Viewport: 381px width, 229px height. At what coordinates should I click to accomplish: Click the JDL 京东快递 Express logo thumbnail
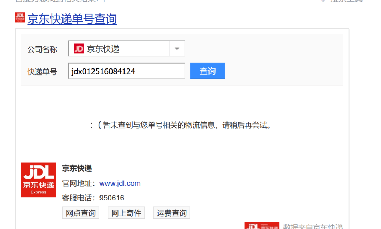(38, 180)
